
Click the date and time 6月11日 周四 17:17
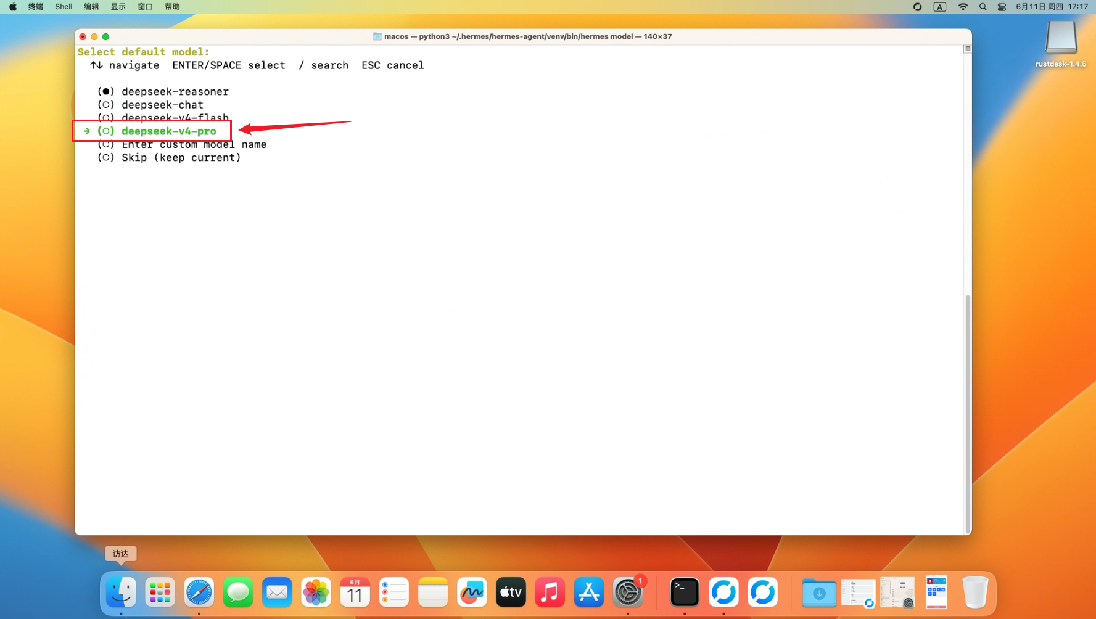(x=1052, y=7)
